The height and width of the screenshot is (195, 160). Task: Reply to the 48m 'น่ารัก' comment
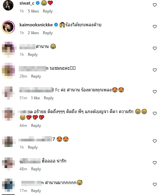click(36, 169)
